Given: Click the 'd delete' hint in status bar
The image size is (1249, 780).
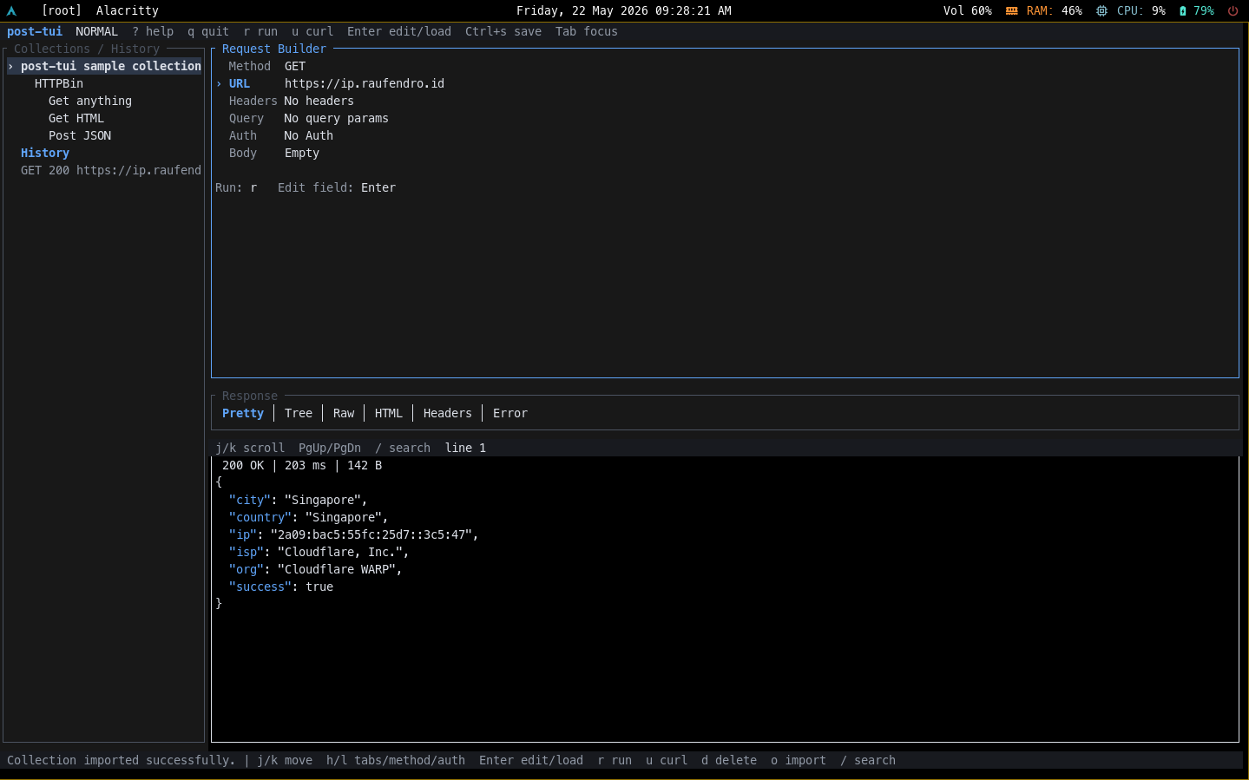Looking at the screenshot, I should coord(729,761).
